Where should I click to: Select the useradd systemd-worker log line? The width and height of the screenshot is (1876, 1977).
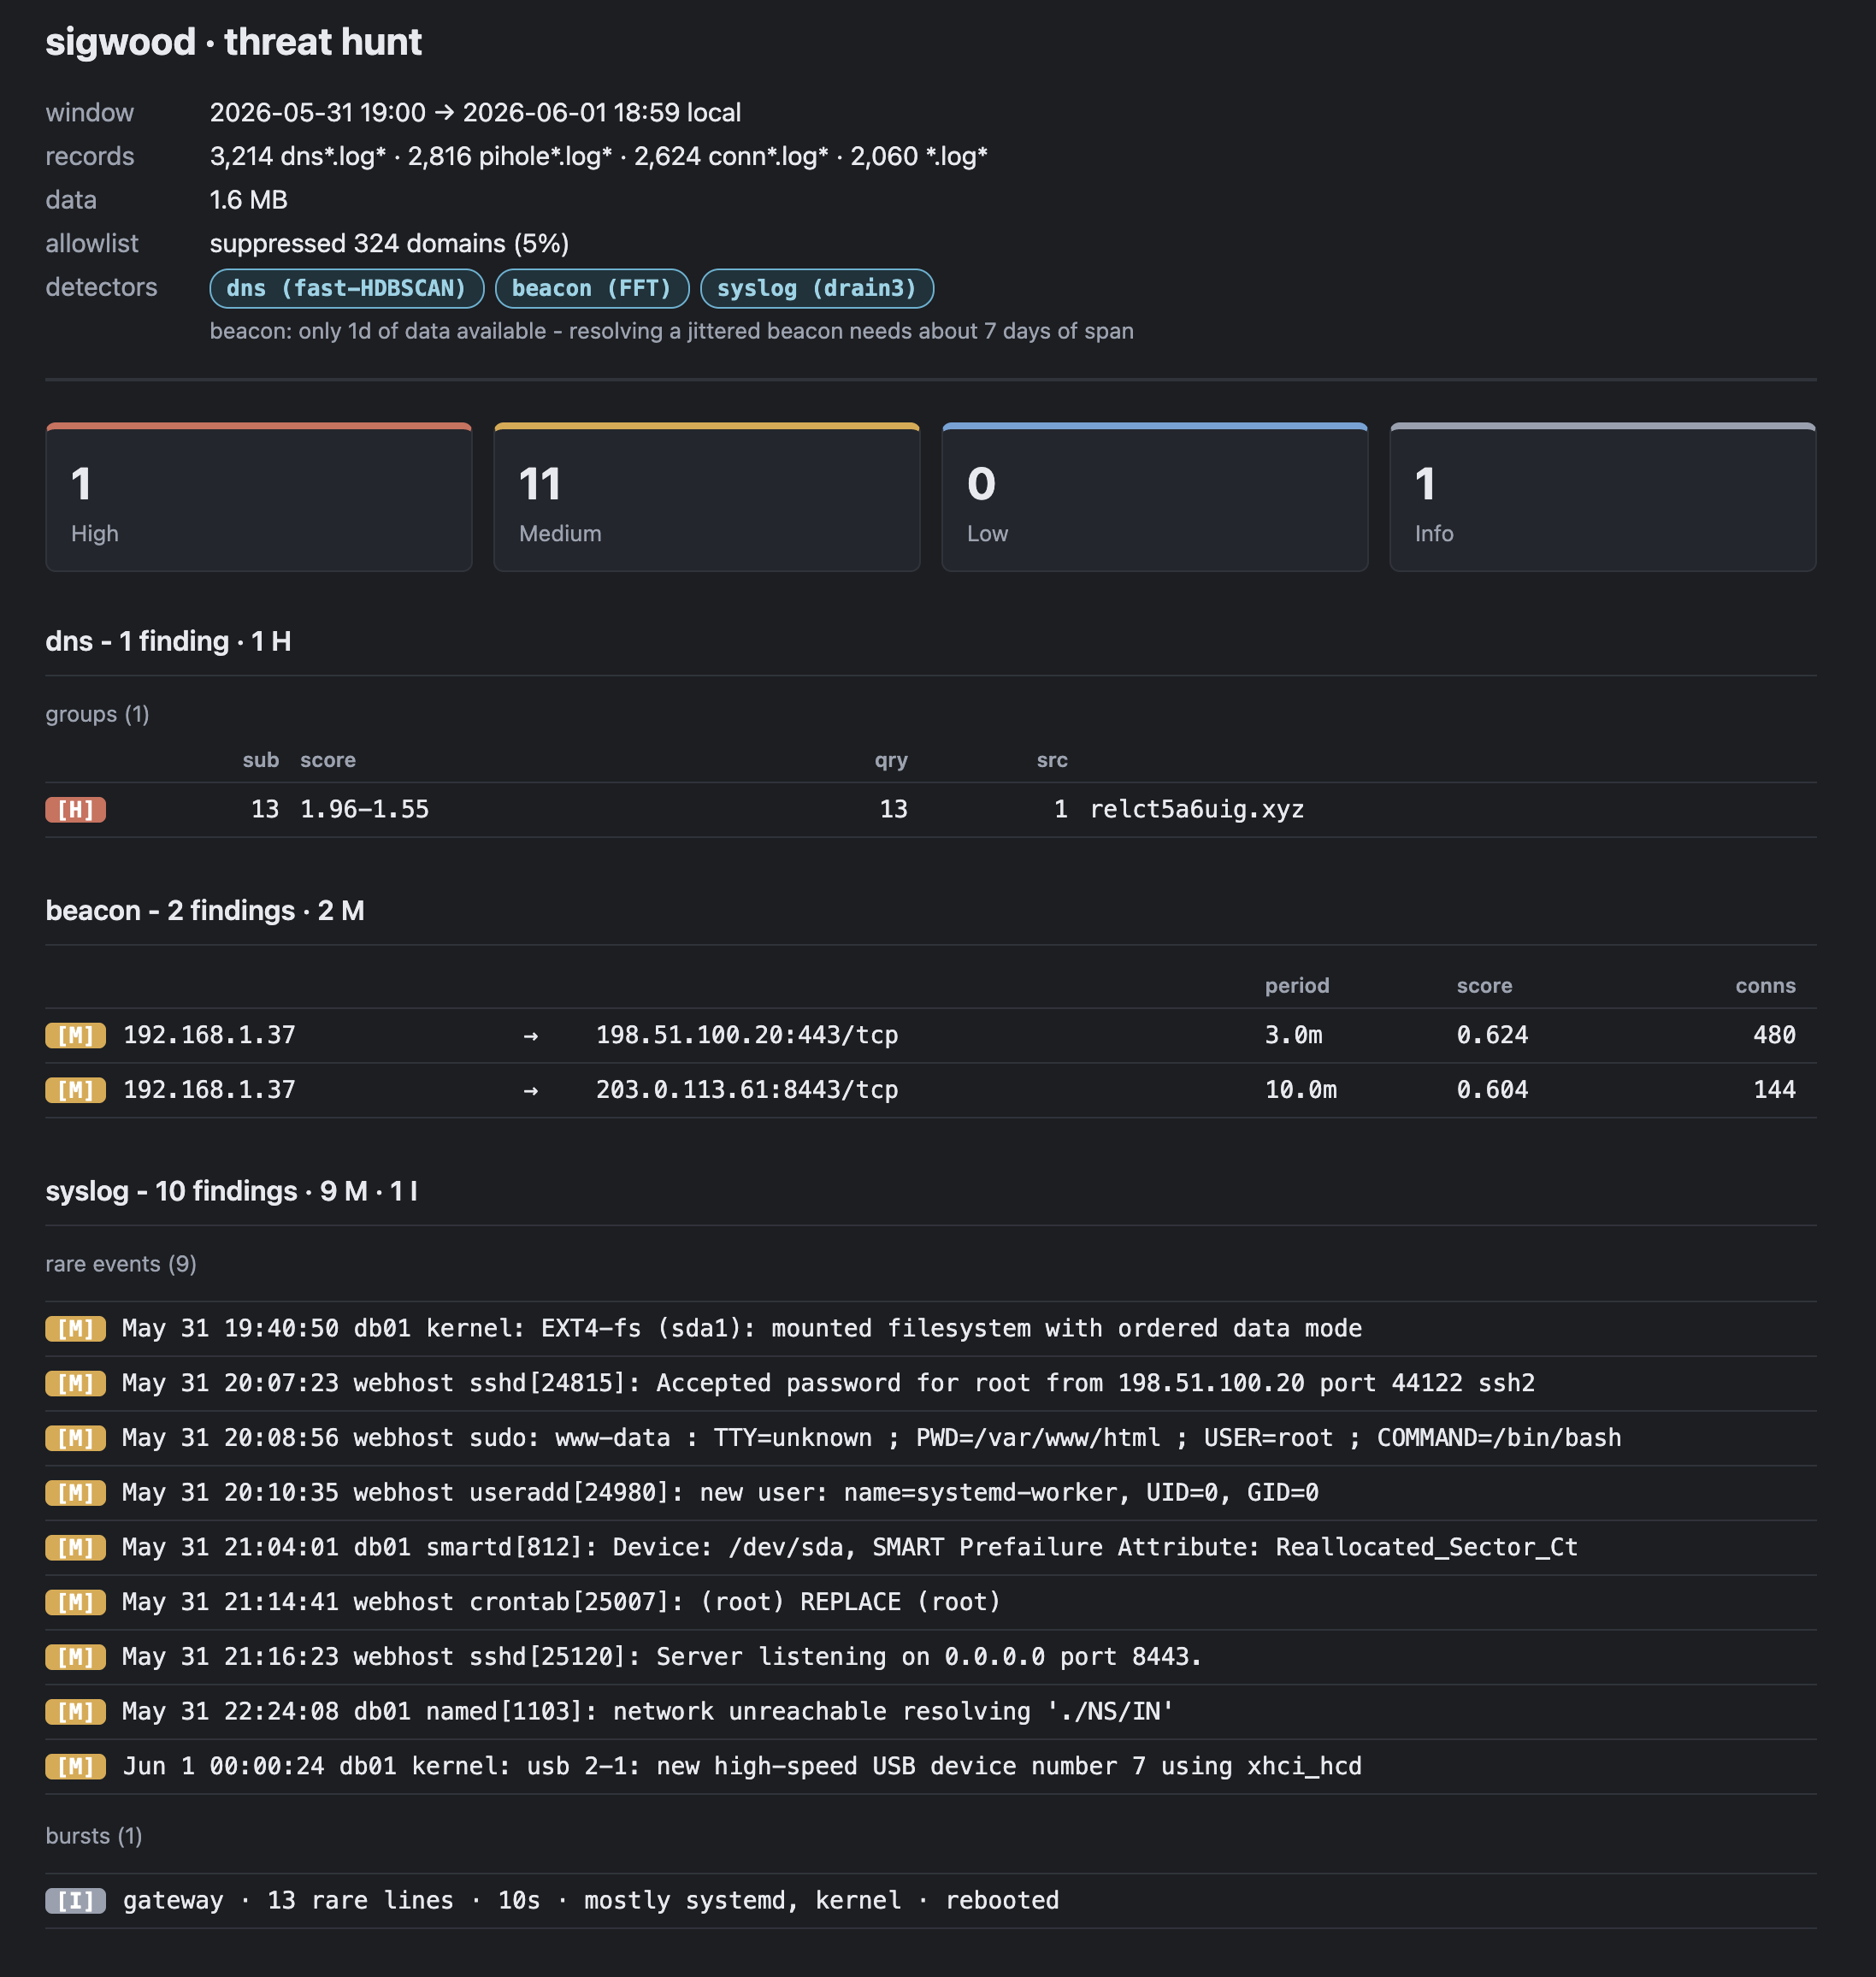720,1493
